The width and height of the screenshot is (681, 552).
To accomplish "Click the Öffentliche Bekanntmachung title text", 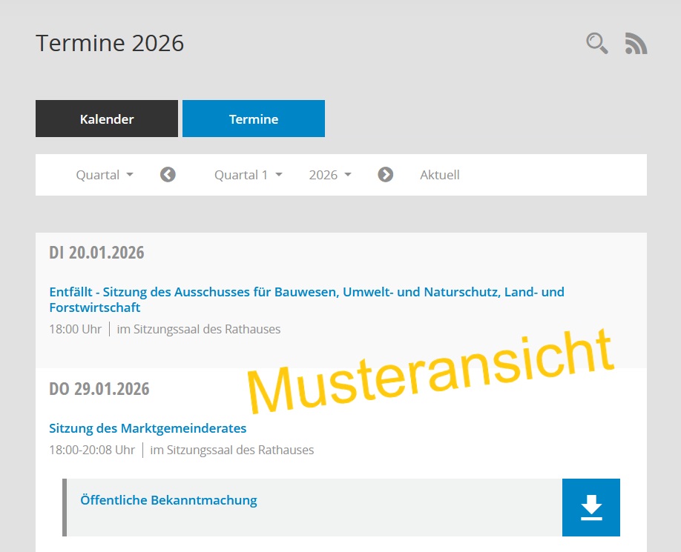I will pos(168,500).
